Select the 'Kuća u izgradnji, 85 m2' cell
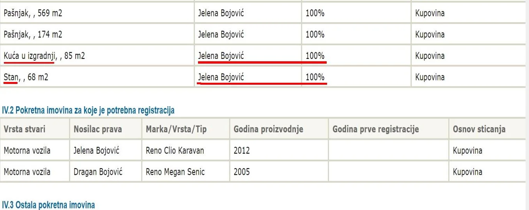 [97, 56]
